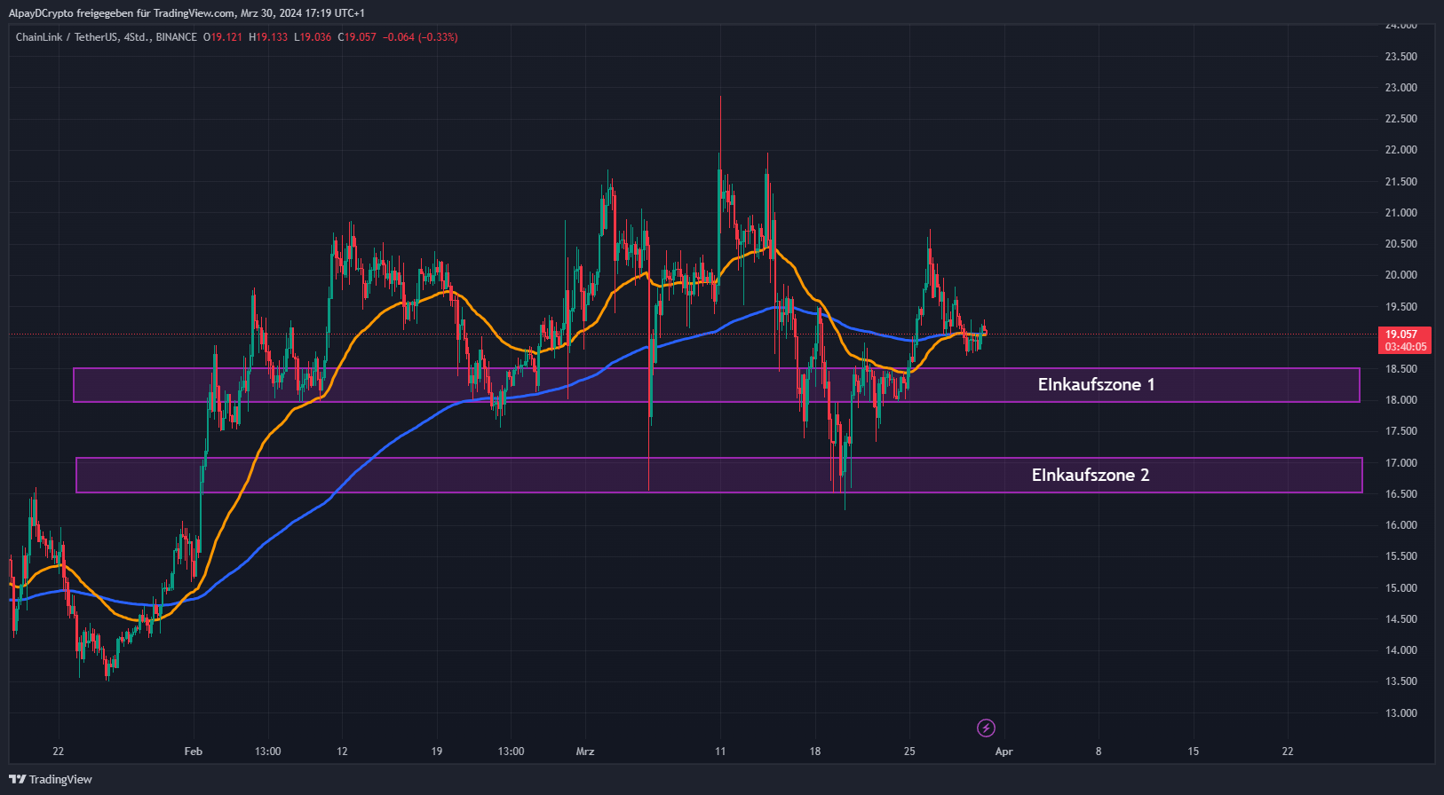
Task: Click the Feb label on time axis
Action: [x=193, y=752]
